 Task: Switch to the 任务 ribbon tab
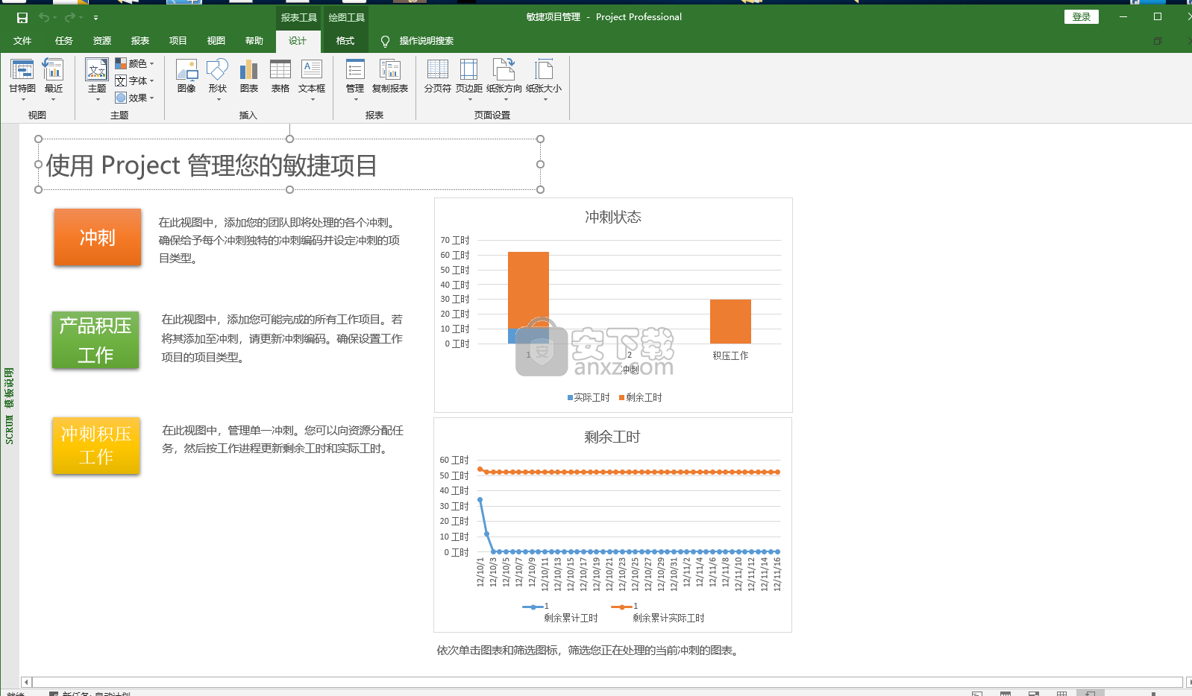64,41
